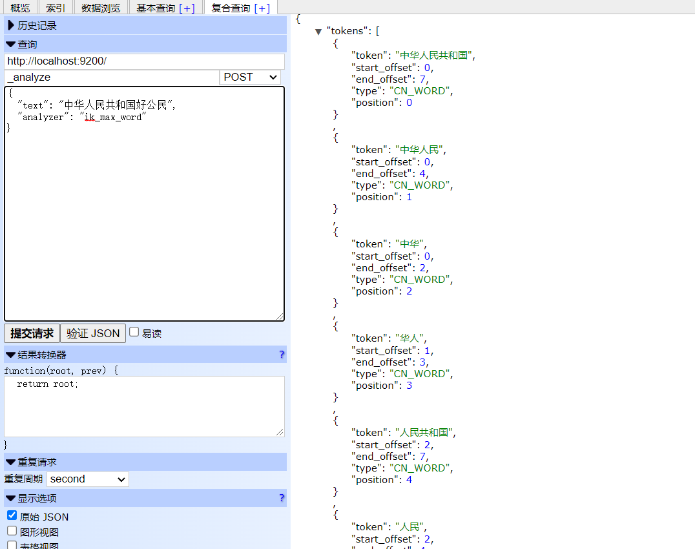Collapse the 显示选项 section
This screenshot has height=549, width=695.
tap(145, 498)
